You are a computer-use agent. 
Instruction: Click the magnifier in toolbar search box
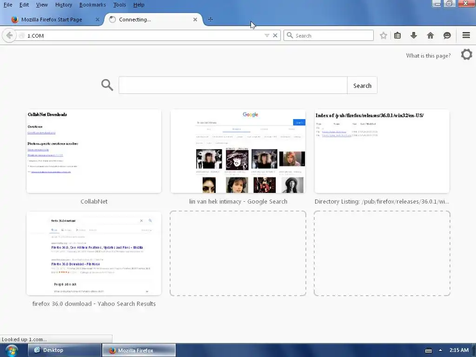point(290,35)
